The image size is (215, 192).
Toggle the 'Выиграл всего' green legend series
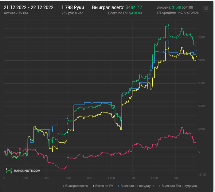[x=75, y=186]
